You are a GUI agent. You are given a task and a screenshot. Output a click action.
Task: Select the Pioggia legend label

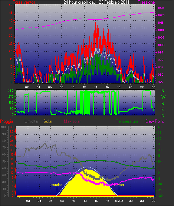click(x=7, y=121)
